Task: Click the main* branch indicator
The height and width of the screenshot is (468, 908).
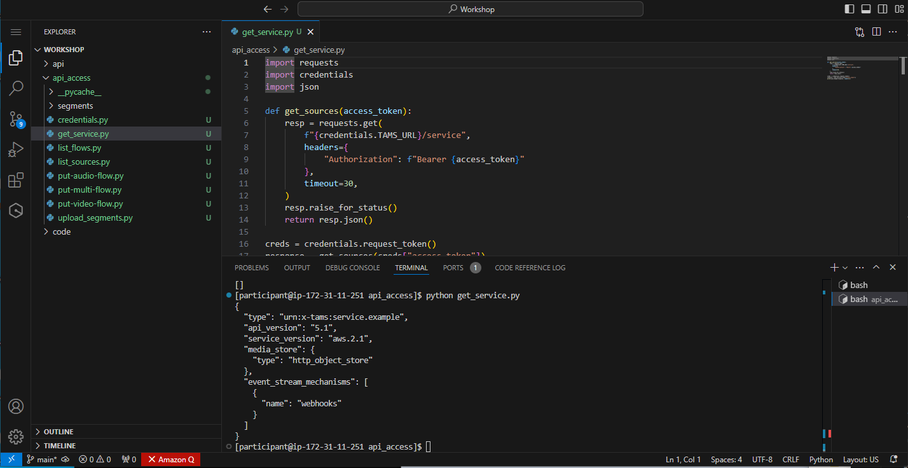Action: pos(42,460)
